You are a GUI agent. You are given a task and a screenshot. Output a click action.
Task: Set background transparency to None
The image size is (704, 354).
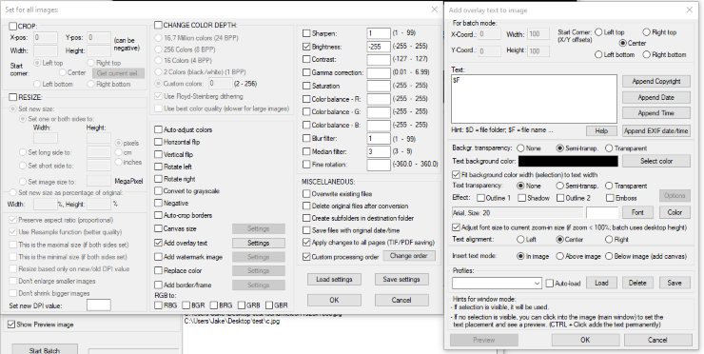[520, 148]
